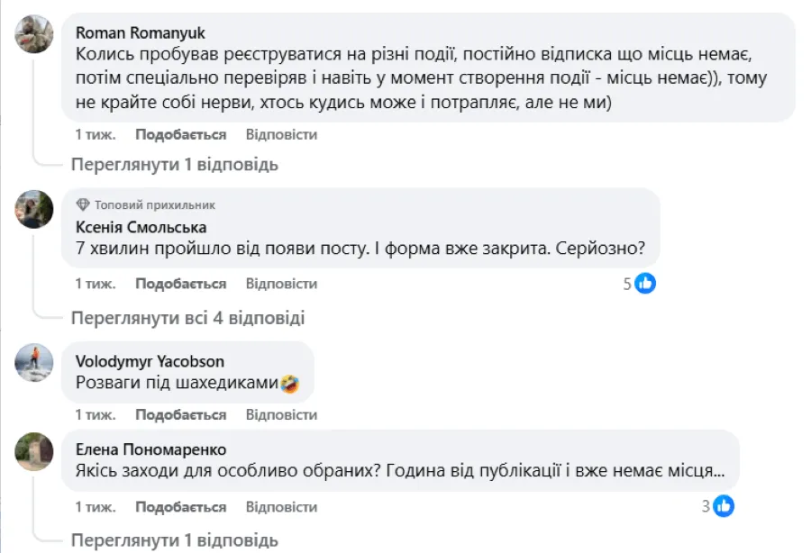Open Roman Romanyuk's name link
This screenshot has width=811, height=553.
click(143, 32)
